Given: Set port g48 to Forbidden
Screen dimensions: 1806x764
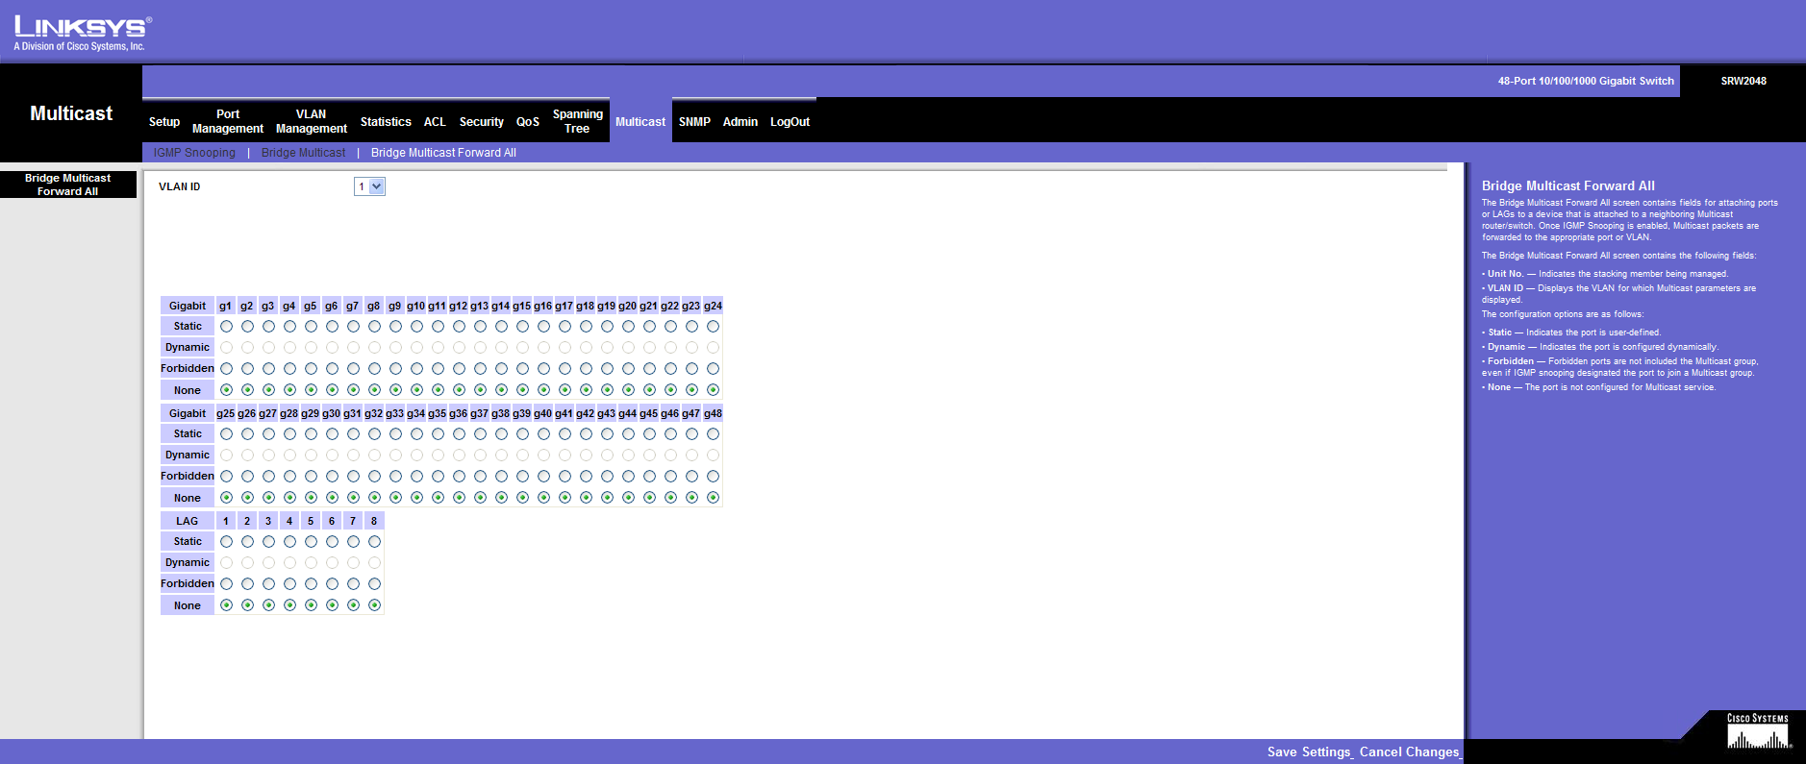Looking at the screenshot, I should 713,477.
